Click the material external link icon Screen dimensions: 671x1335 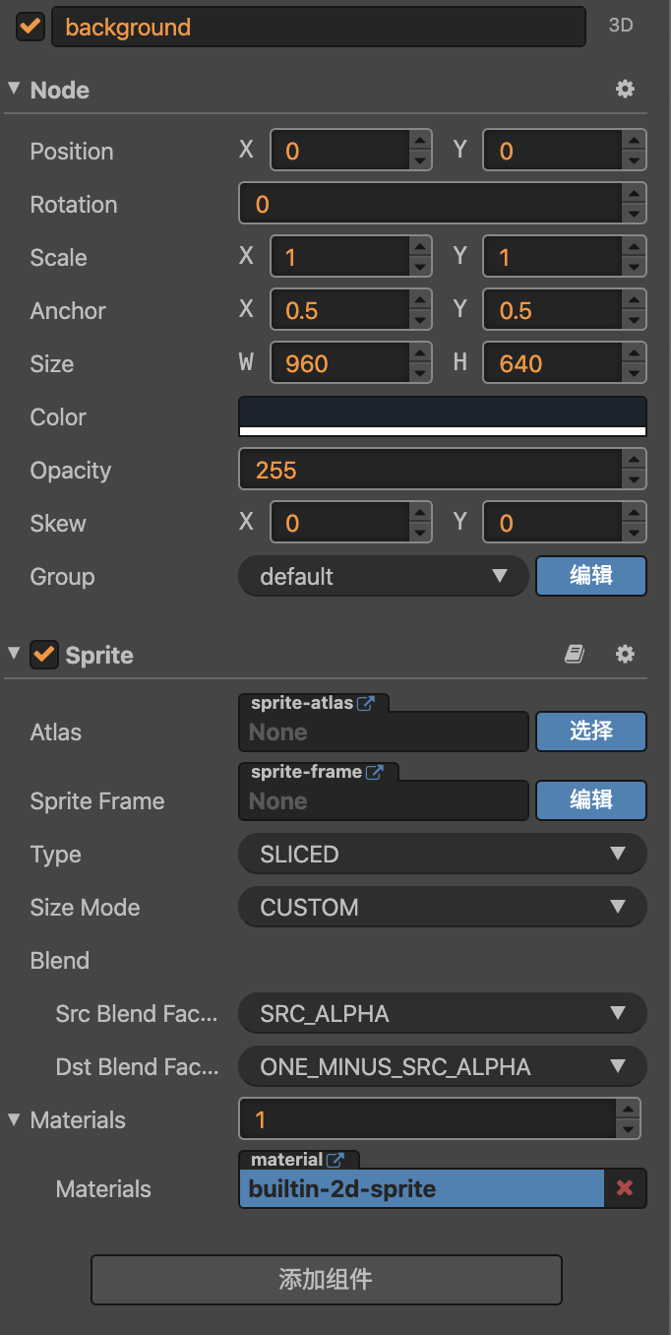tap(335, 1160)
